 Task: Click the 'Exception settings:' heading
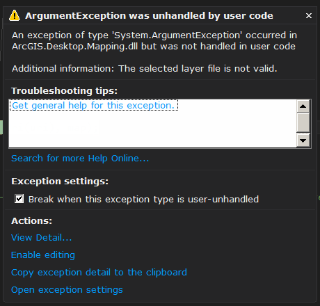click(x=60, y=182)
